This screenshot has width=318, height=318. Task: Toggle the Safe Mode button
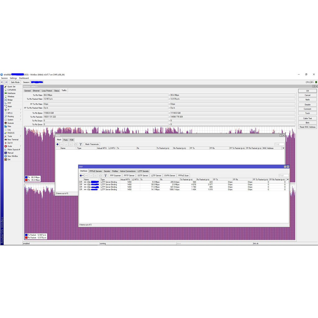point(15,82)
